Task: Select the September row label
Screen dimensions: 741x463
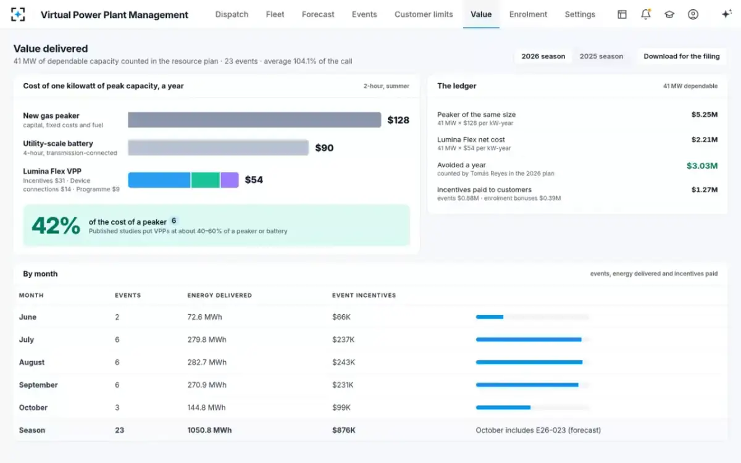Action: tap(38, 385)
